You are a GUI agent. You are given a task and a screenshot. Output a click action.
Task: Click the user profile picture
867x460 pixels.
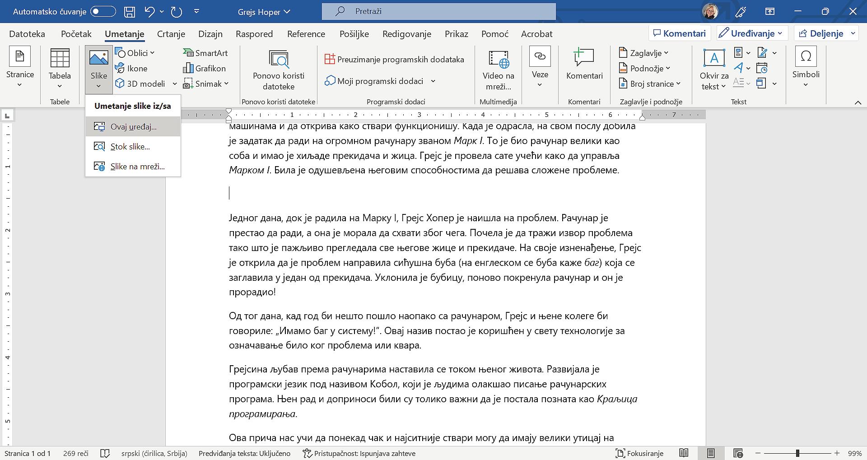tap(710, 11)
